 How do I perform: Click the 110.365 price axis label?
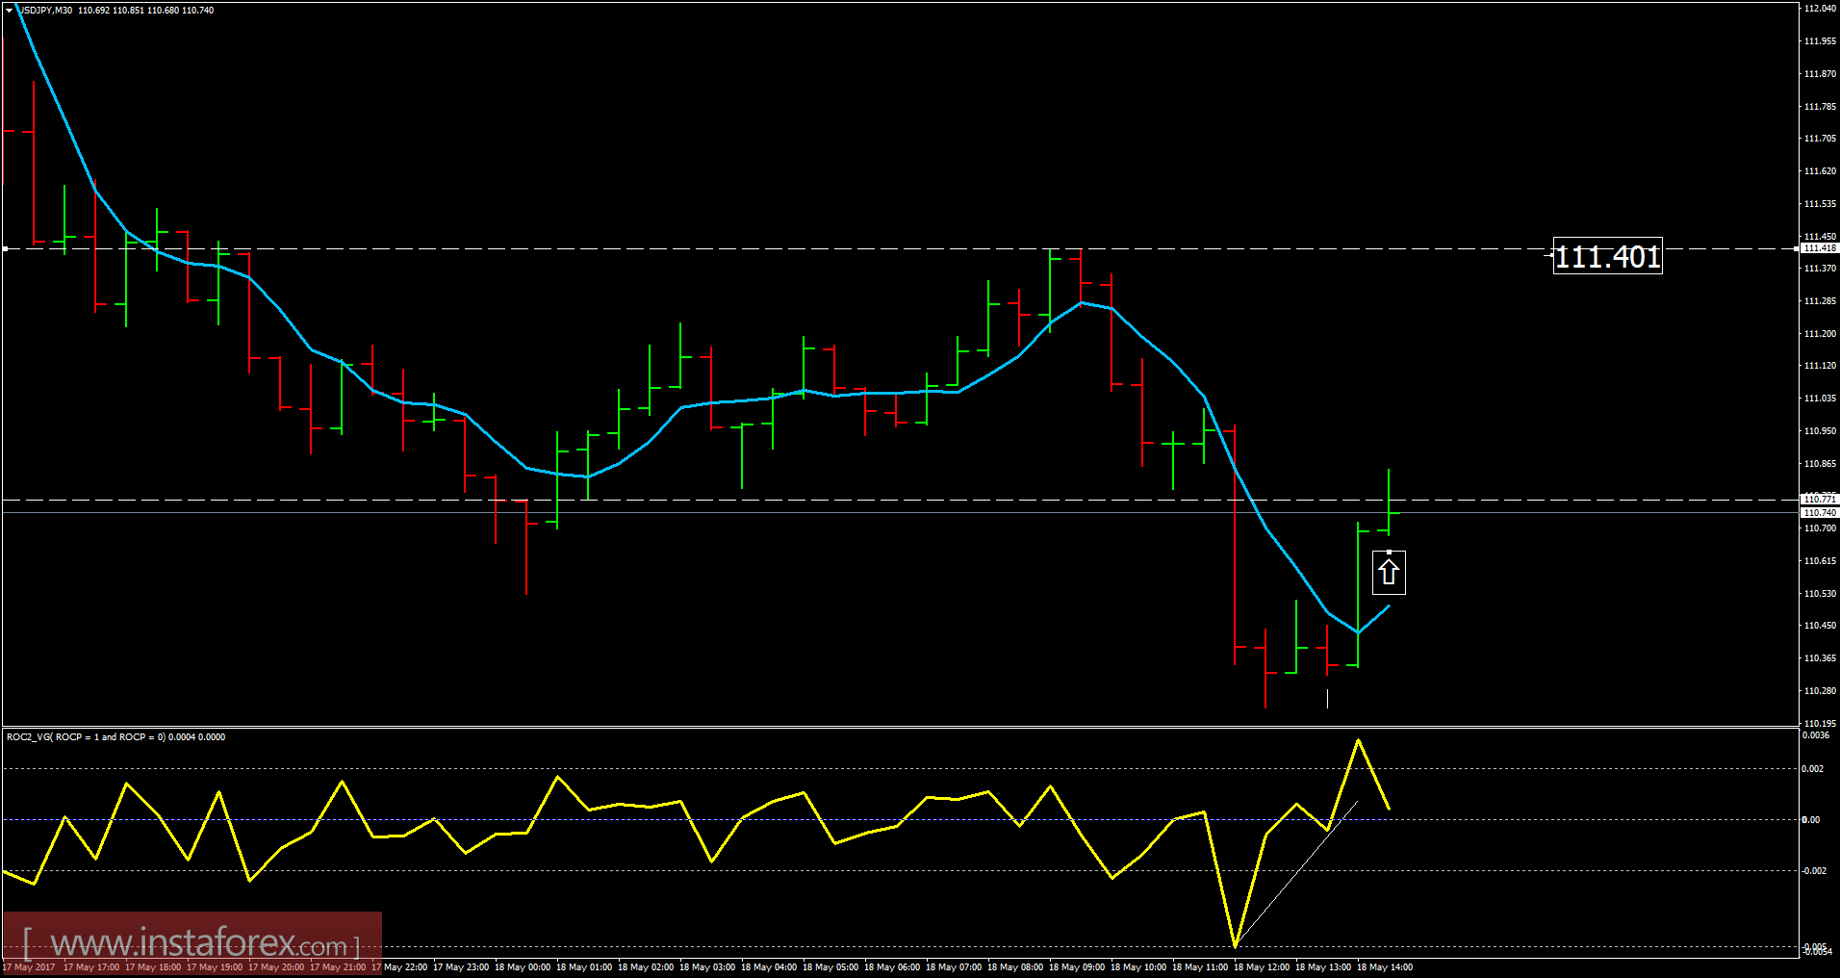coord(1820,658)
